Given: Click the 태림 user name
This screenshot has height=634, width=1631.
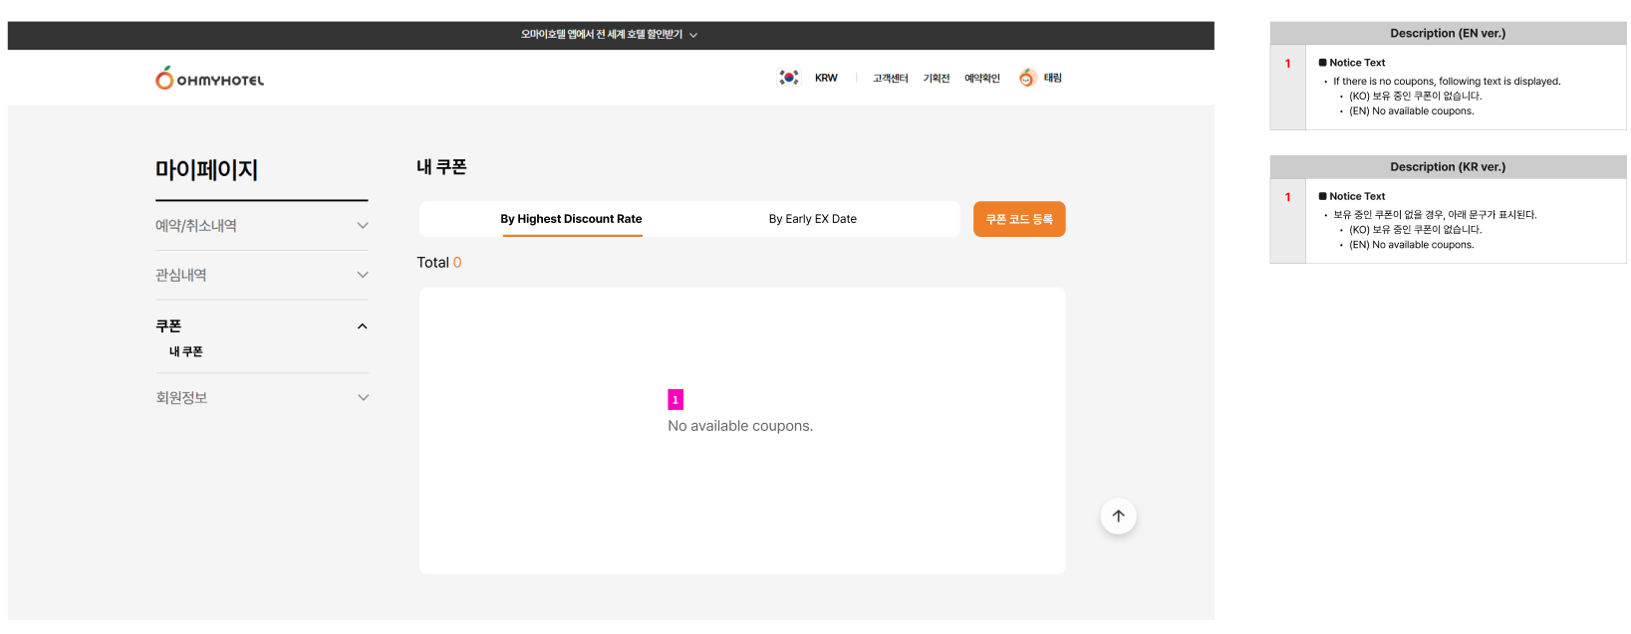Looking at the screenshot, I should (x=1053, y=78).
